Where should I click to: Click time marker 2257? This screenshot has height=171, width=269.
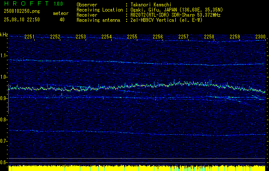pos(183,36)
